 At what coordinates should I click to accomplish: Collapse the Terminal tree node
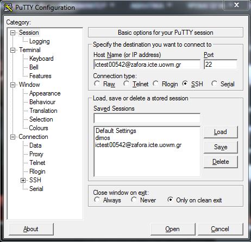coord(12,50)
